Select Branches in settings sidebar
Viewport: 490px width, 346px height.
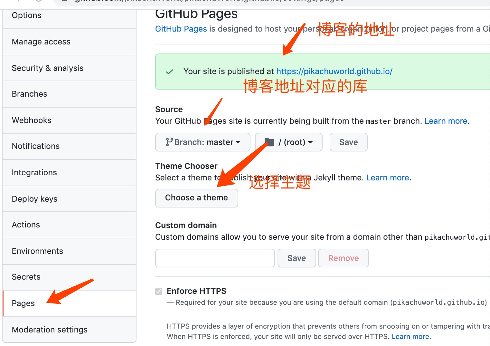[69, 94]
